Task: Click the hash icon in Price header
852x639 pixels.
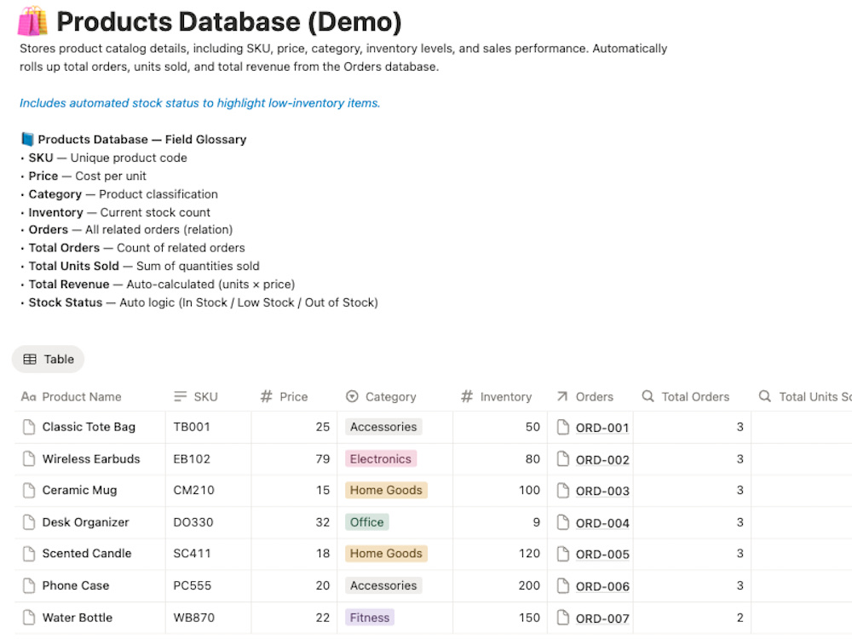Action: [266, 397]
